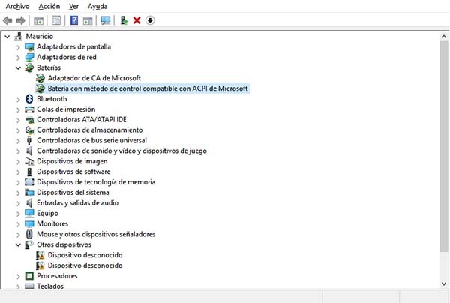The image size is (450, 303).
Task: Click the printer icon of Colas de impresión
Action: click(x=29, y=109)
